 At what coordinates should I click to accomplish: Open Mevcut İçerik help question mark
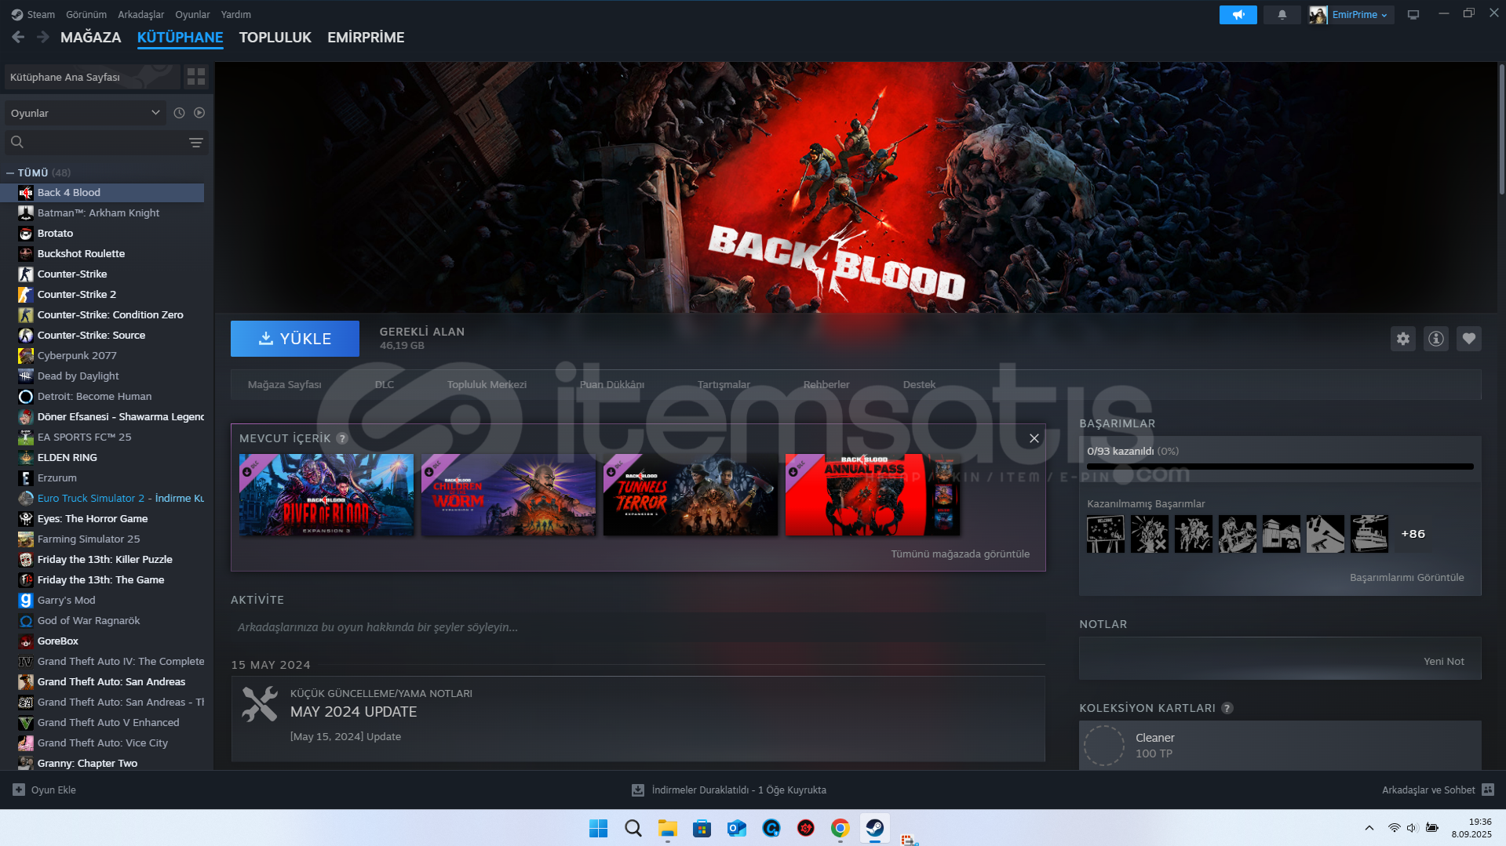[x=342, y=438]
